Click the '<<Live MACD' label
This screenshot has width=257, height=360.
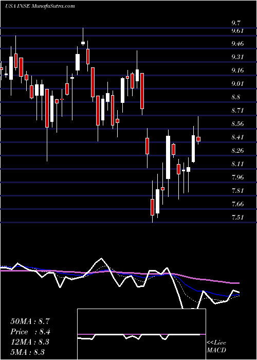click(x=216, y=347)
